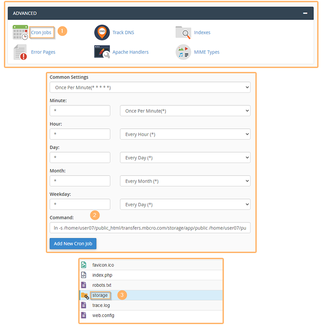This screenshot has height=328, width=325.
Task: Expand the Minute preset dropdown
Action: coord(185,111)
